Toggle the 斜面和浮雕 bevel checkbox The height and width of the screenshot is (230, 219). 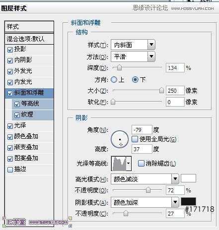(x=10, y=93)
